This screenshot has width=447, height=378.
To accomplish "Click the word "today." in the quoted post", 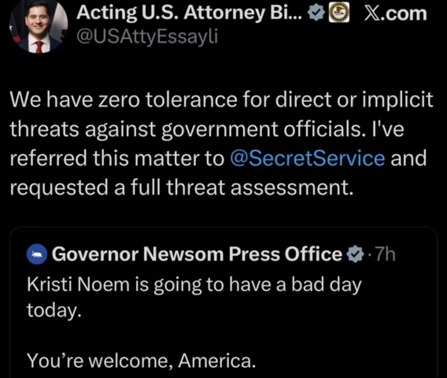I will pyautogui.click(x=53, y=311).
